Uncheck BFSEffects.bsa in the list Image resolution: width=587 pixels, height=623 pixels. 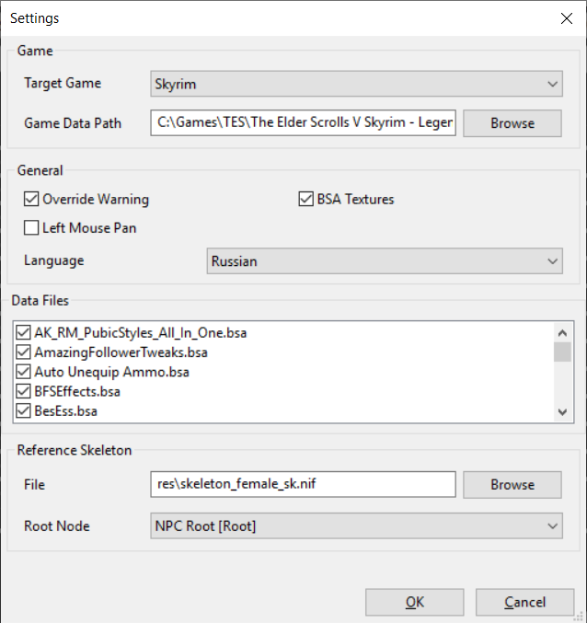[24, 391]
